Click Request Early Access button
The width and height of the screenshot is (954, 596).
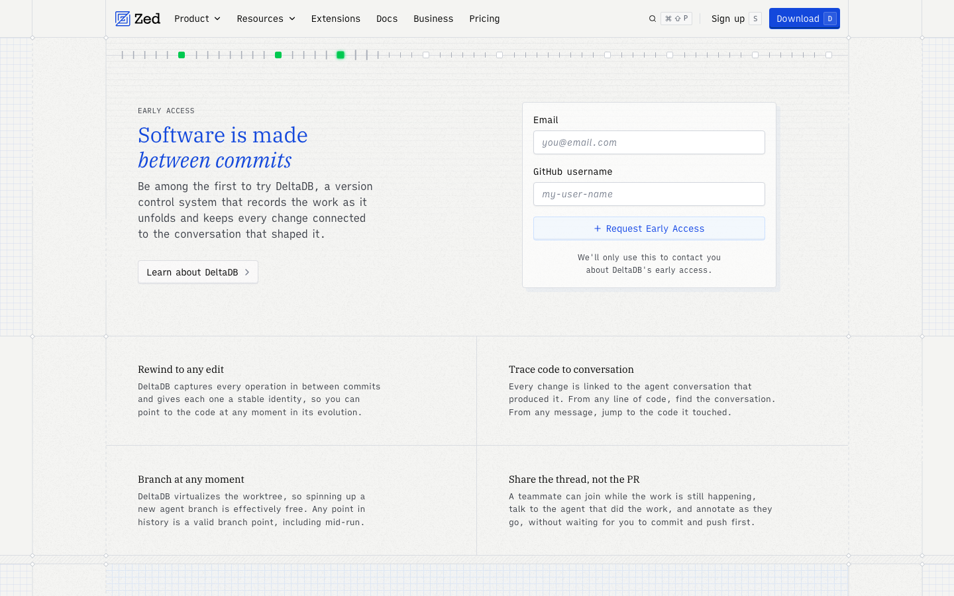[649, 228]
